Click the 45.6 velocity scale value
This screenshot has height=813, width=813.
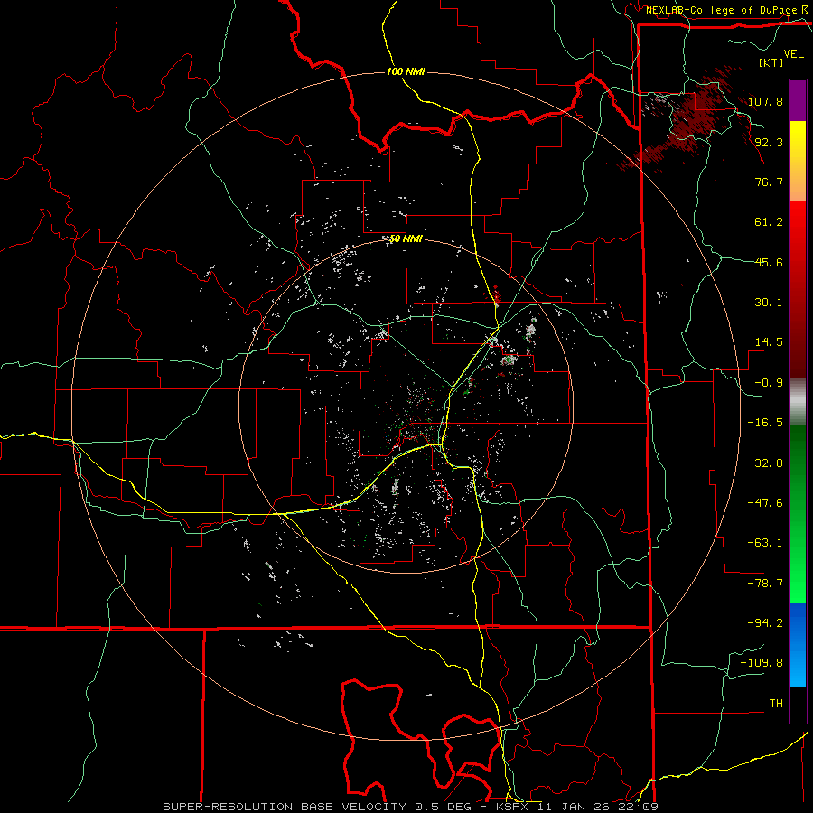pos(769,262)
